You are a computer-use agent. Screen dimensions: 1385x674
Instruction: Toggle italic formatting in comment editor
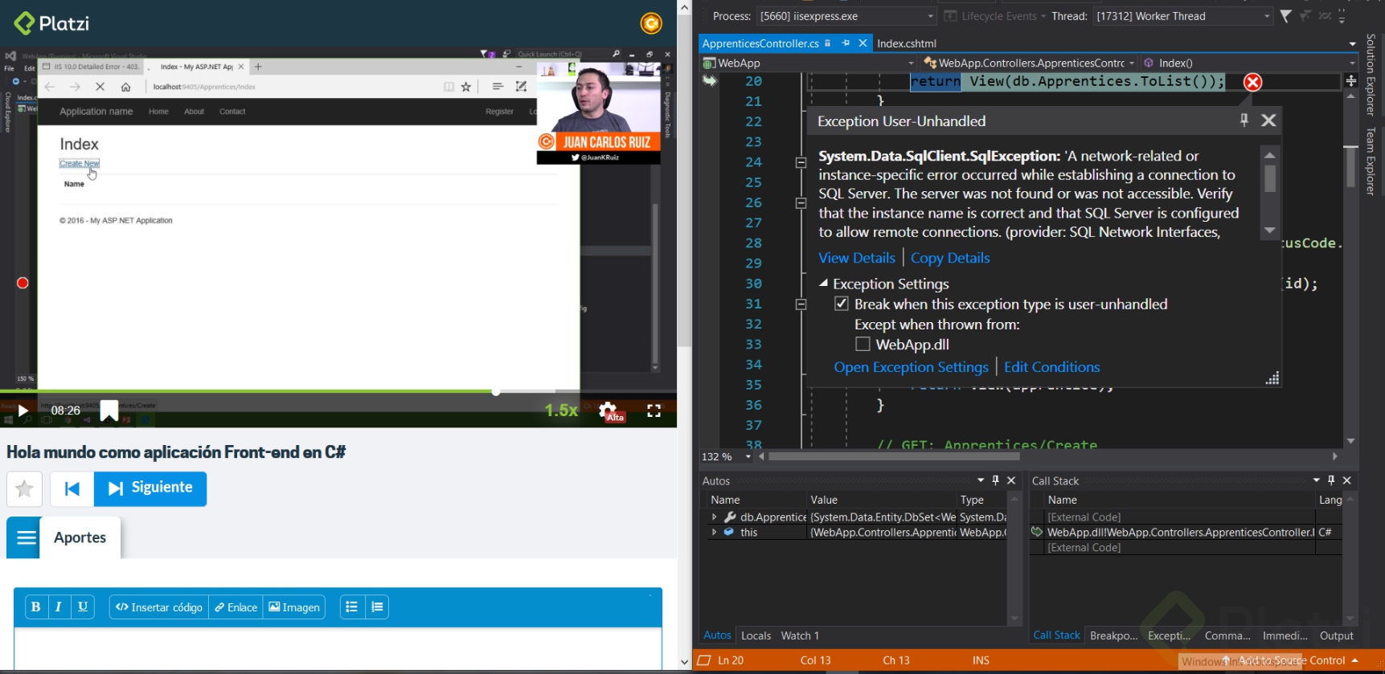[x=59, y=607]
